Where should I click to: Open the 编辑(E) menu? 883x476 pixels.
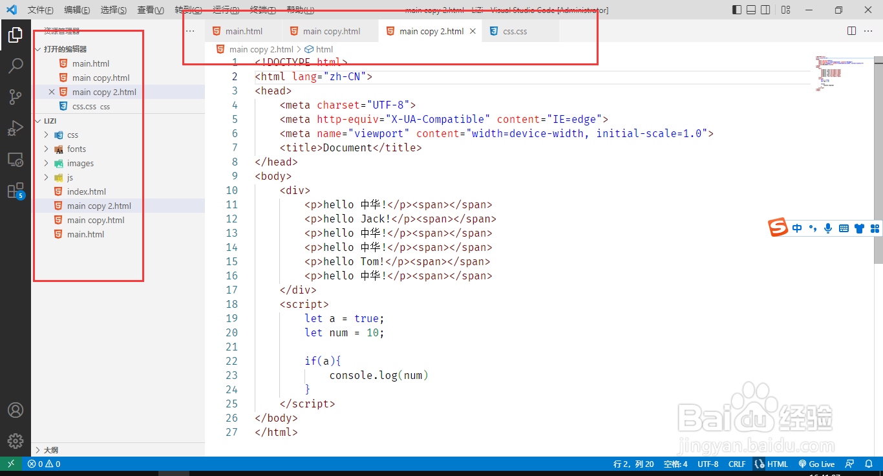(78, 10)
